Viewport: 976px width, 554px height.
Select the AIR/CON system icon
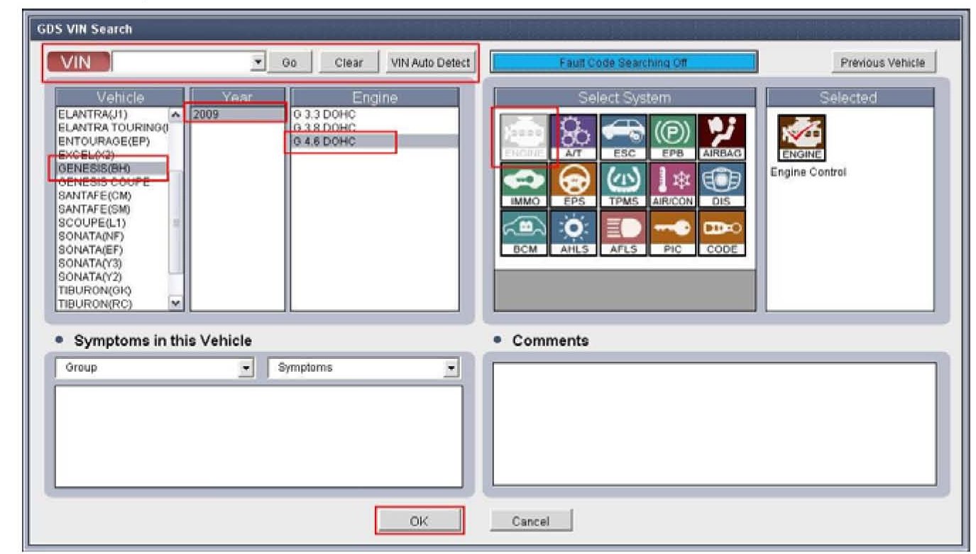tap(672, 184)
